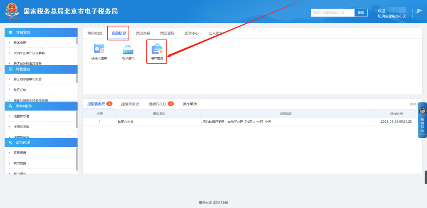427x208 pixels.
Task: Open 跨区域涉税事项报告 under 特色业务
Action: point(28,79)
